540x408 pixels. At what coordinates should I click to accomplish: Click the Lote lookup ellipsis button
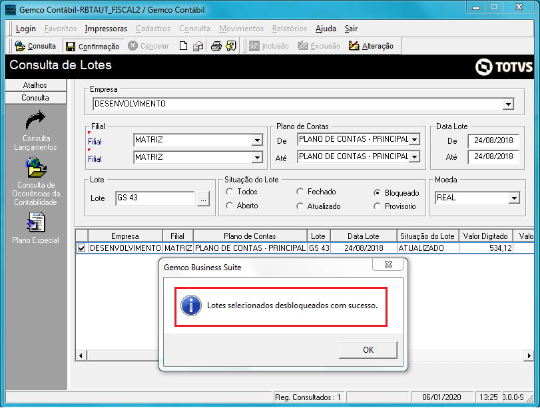(x=204, y=198)
